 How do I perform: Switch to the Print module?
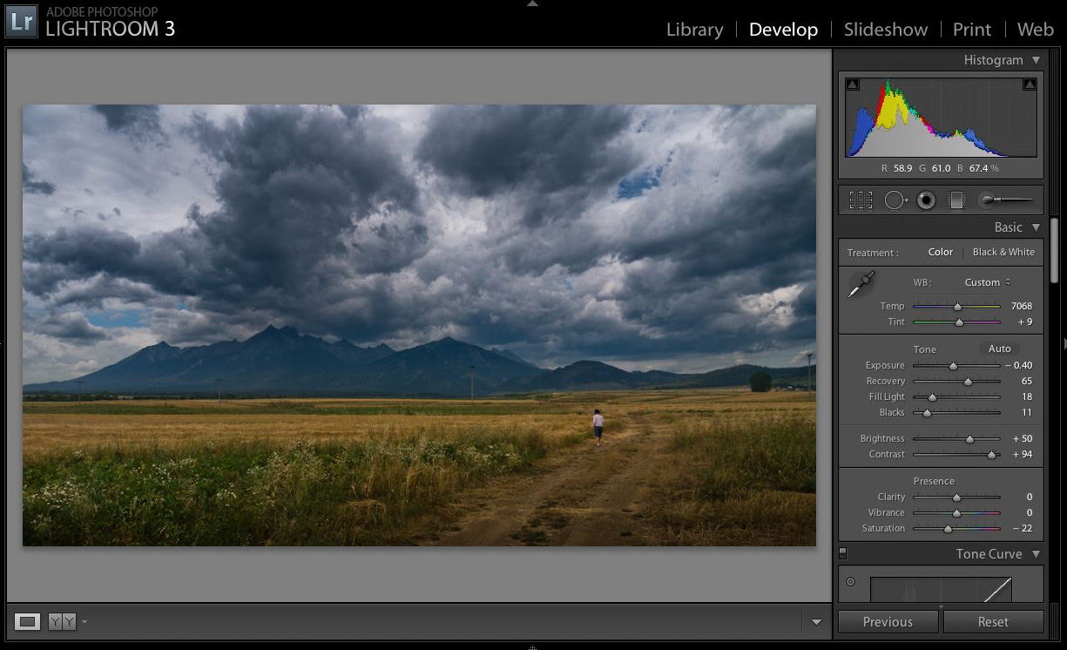point(972,30)
